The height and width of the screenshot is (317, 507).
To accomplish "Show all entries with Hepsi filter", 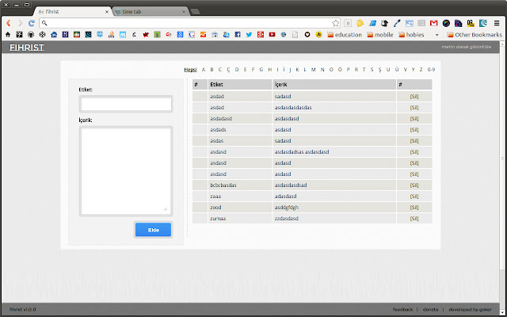I will (x=190, y=70).
